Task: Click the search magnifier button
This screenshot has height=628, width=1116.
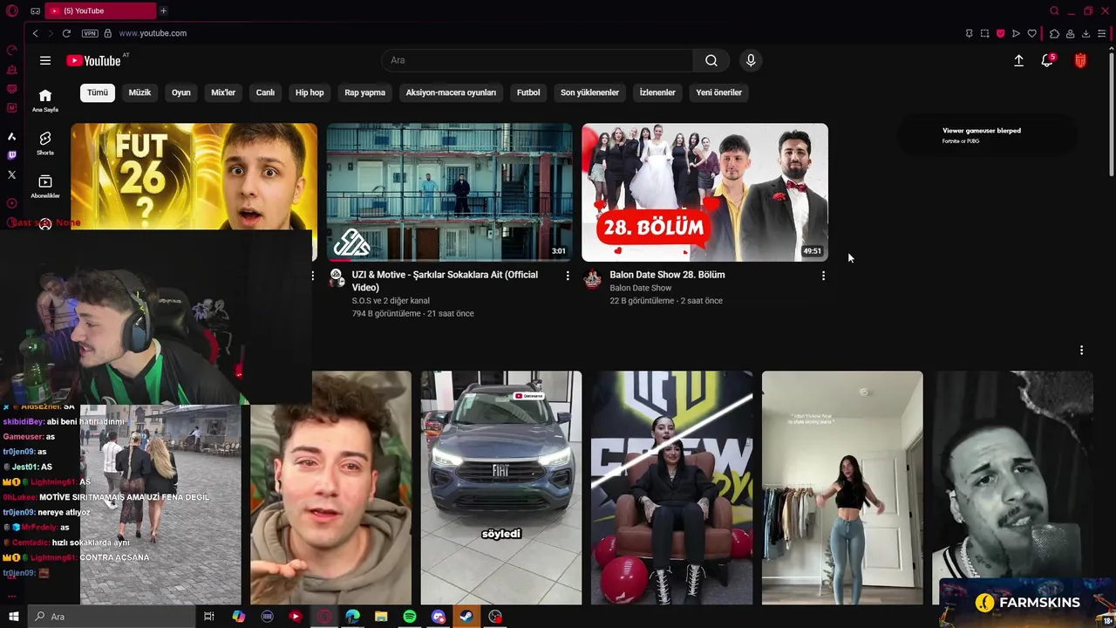Action: click(x=711, y=60)
